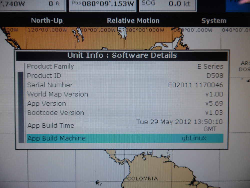Select the highlighted App Build Machine row
Image resolution: width=250 pixels, height=188 pixels.
(x=125, y=138)
